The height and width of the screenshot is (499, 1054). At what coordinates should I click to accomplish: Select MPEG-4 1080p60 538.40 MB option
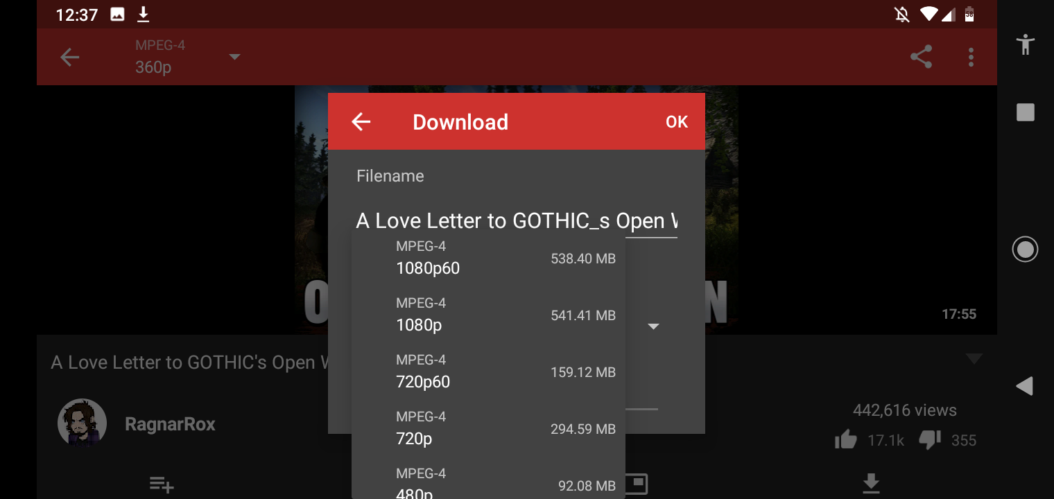(x=488, y=258)
